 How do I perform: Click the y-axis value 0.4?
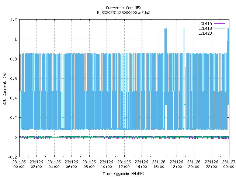point(13,98)
